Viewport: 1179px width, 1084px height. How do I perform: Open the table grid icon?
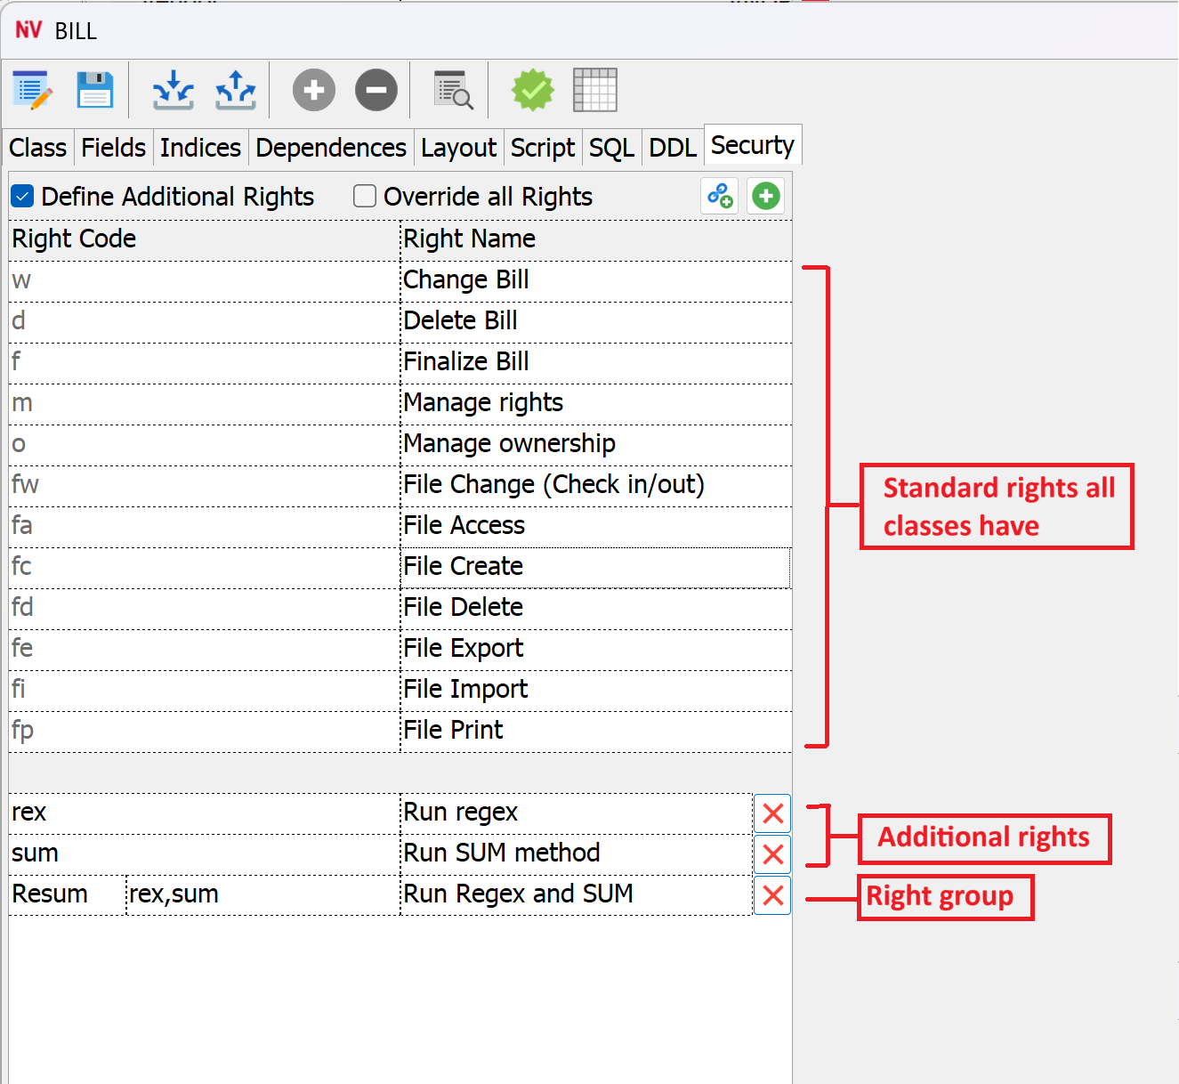[594, 90]
